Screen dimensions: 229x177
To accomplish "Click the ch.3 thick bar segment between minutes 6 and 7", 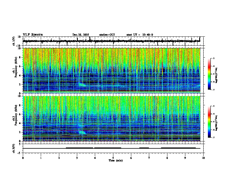I will [x=144, y=148].
